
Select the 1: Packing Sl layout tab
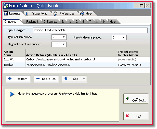pyautogui.click(x=31, y=22)
